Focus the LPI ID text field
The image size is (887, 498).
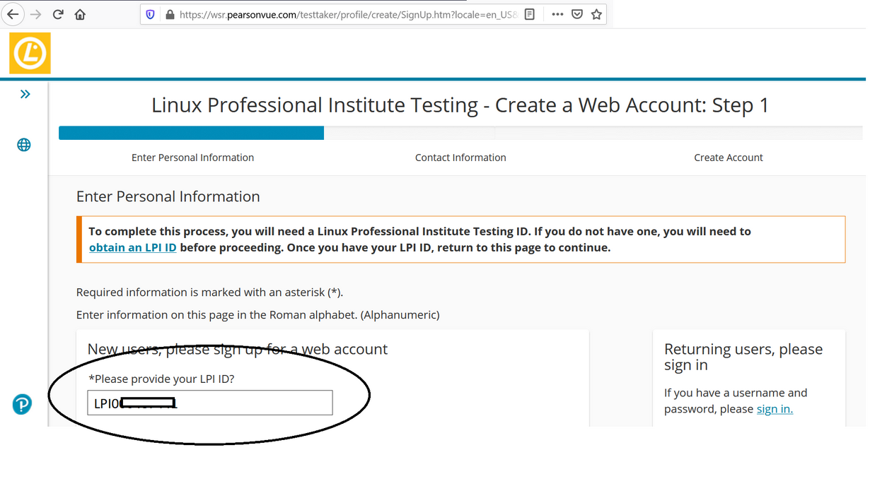coord(210,403)
